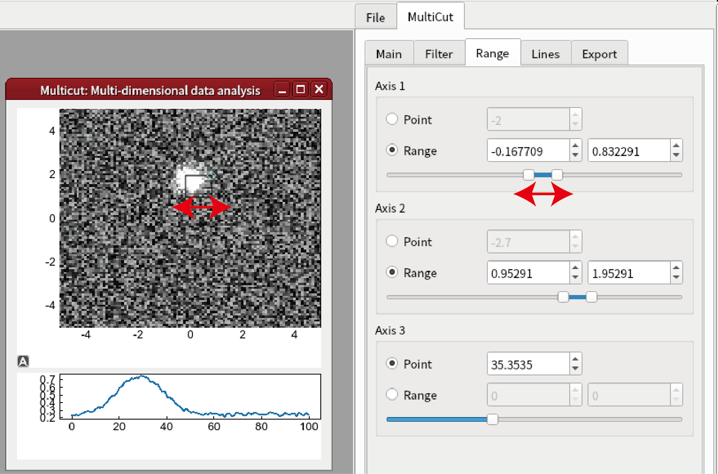Click Axis 3 point field 35.3535

[x=529, y=364]
